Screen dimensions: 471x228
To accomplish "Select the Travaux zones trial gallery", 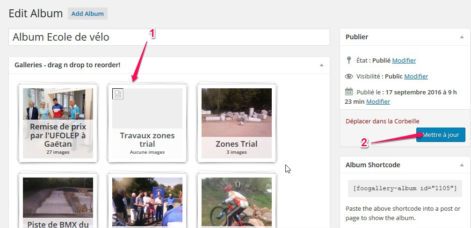I will (147, 123).
